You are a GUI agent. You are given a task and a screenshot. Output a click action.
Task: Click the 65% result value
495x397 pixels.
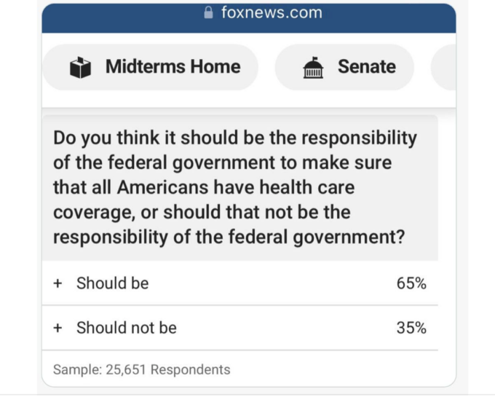(x=411, y=283)
